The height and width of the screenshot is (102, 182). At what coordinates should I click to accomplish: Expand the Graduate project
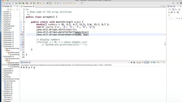3,73
